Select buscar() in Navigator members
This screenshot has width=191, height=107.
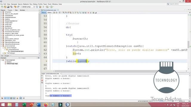[9, 62]
